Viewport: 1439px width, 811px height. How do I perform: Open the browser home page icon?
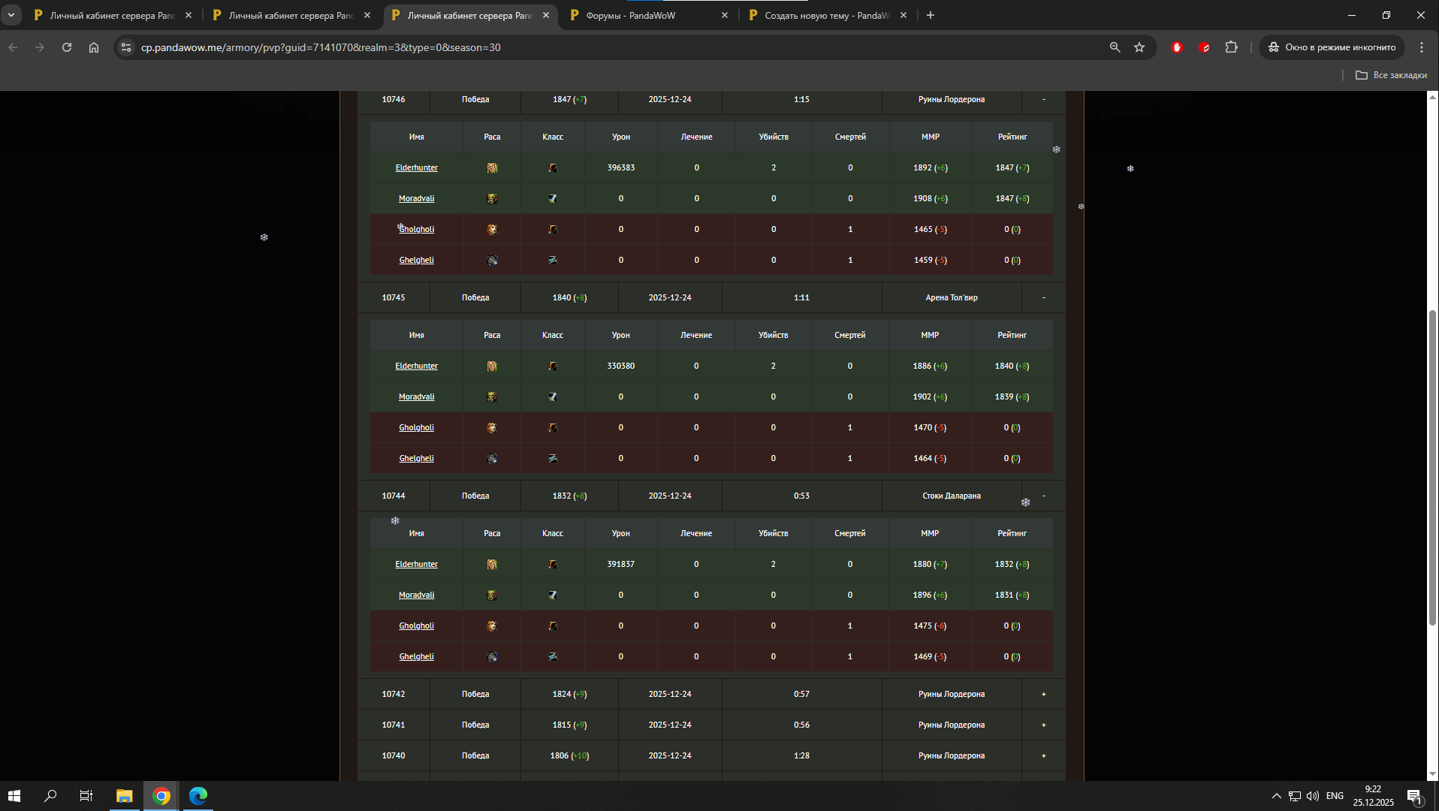94,47
